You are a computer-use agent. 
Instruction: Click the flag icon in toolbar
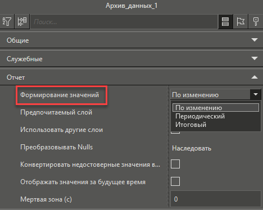tap(241, 21)
